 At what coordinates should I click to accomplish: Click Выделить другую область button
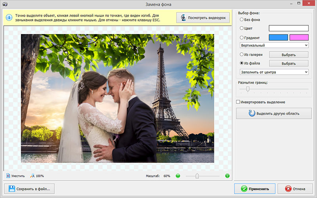coord(274,113)
